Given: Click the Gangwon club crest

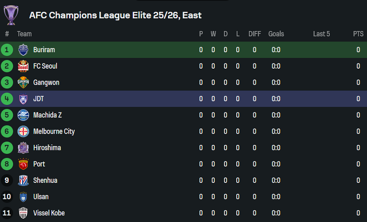Looking at the screenshot, I should point(23,82).
